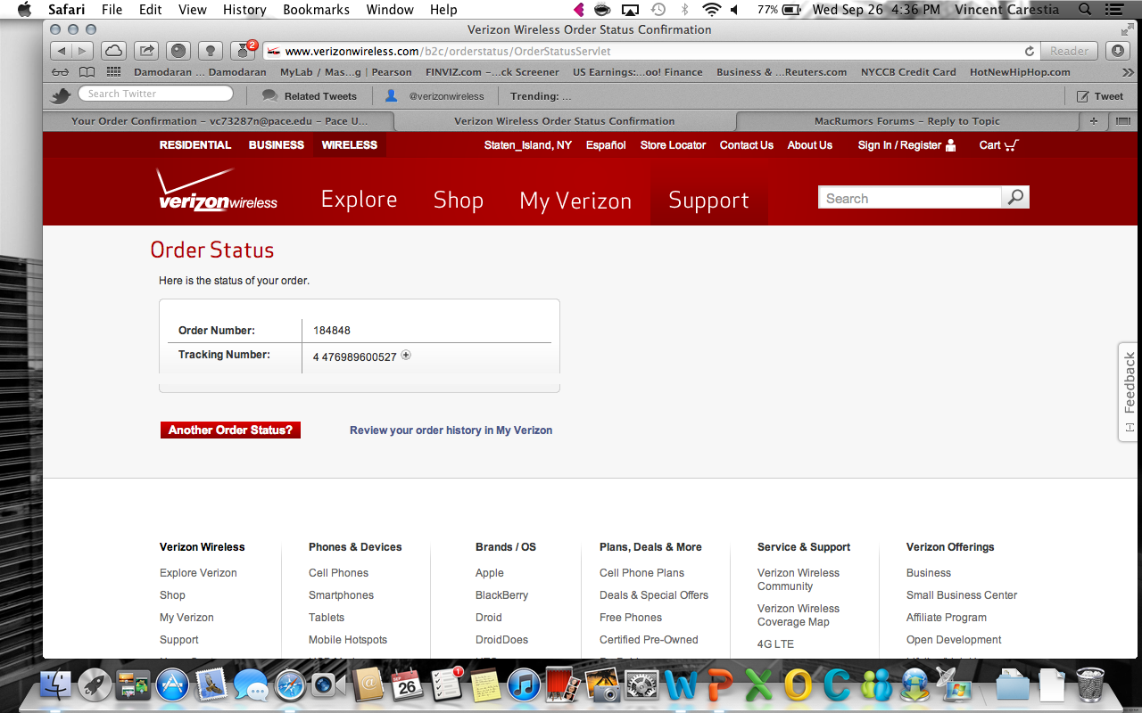Open Trash in the dock
This screenshot has height=713, width=1142.
(1090, 684)
